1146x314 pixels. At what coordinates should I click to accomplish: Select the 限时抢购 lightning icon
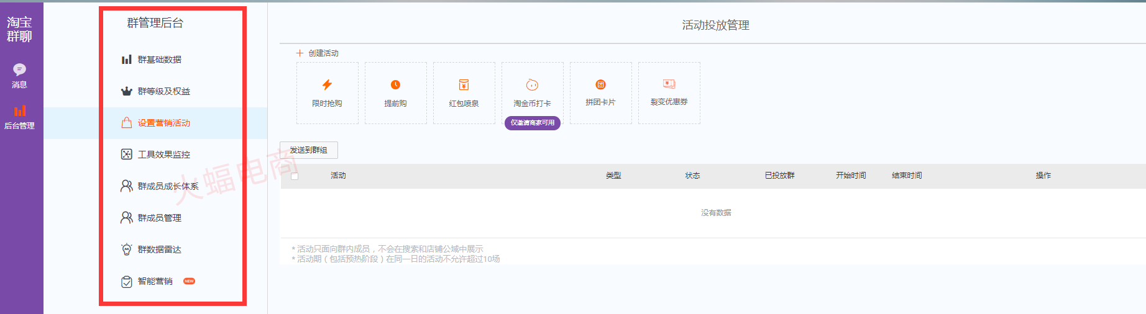click(327, 85)
